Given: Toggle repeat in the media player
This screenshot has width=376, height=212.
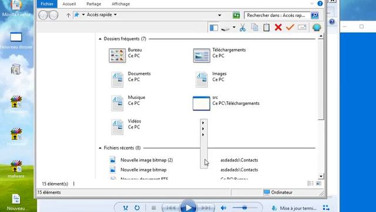Looking at the screenshot, I should 137,208.
